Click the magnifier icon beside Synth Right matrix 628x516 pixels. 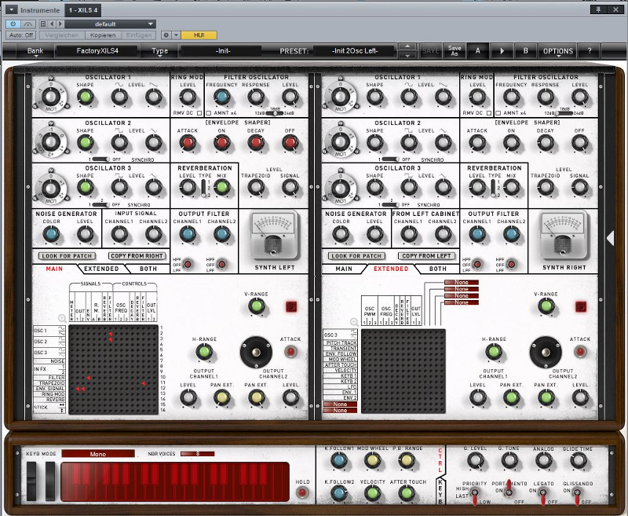(355, 322)
